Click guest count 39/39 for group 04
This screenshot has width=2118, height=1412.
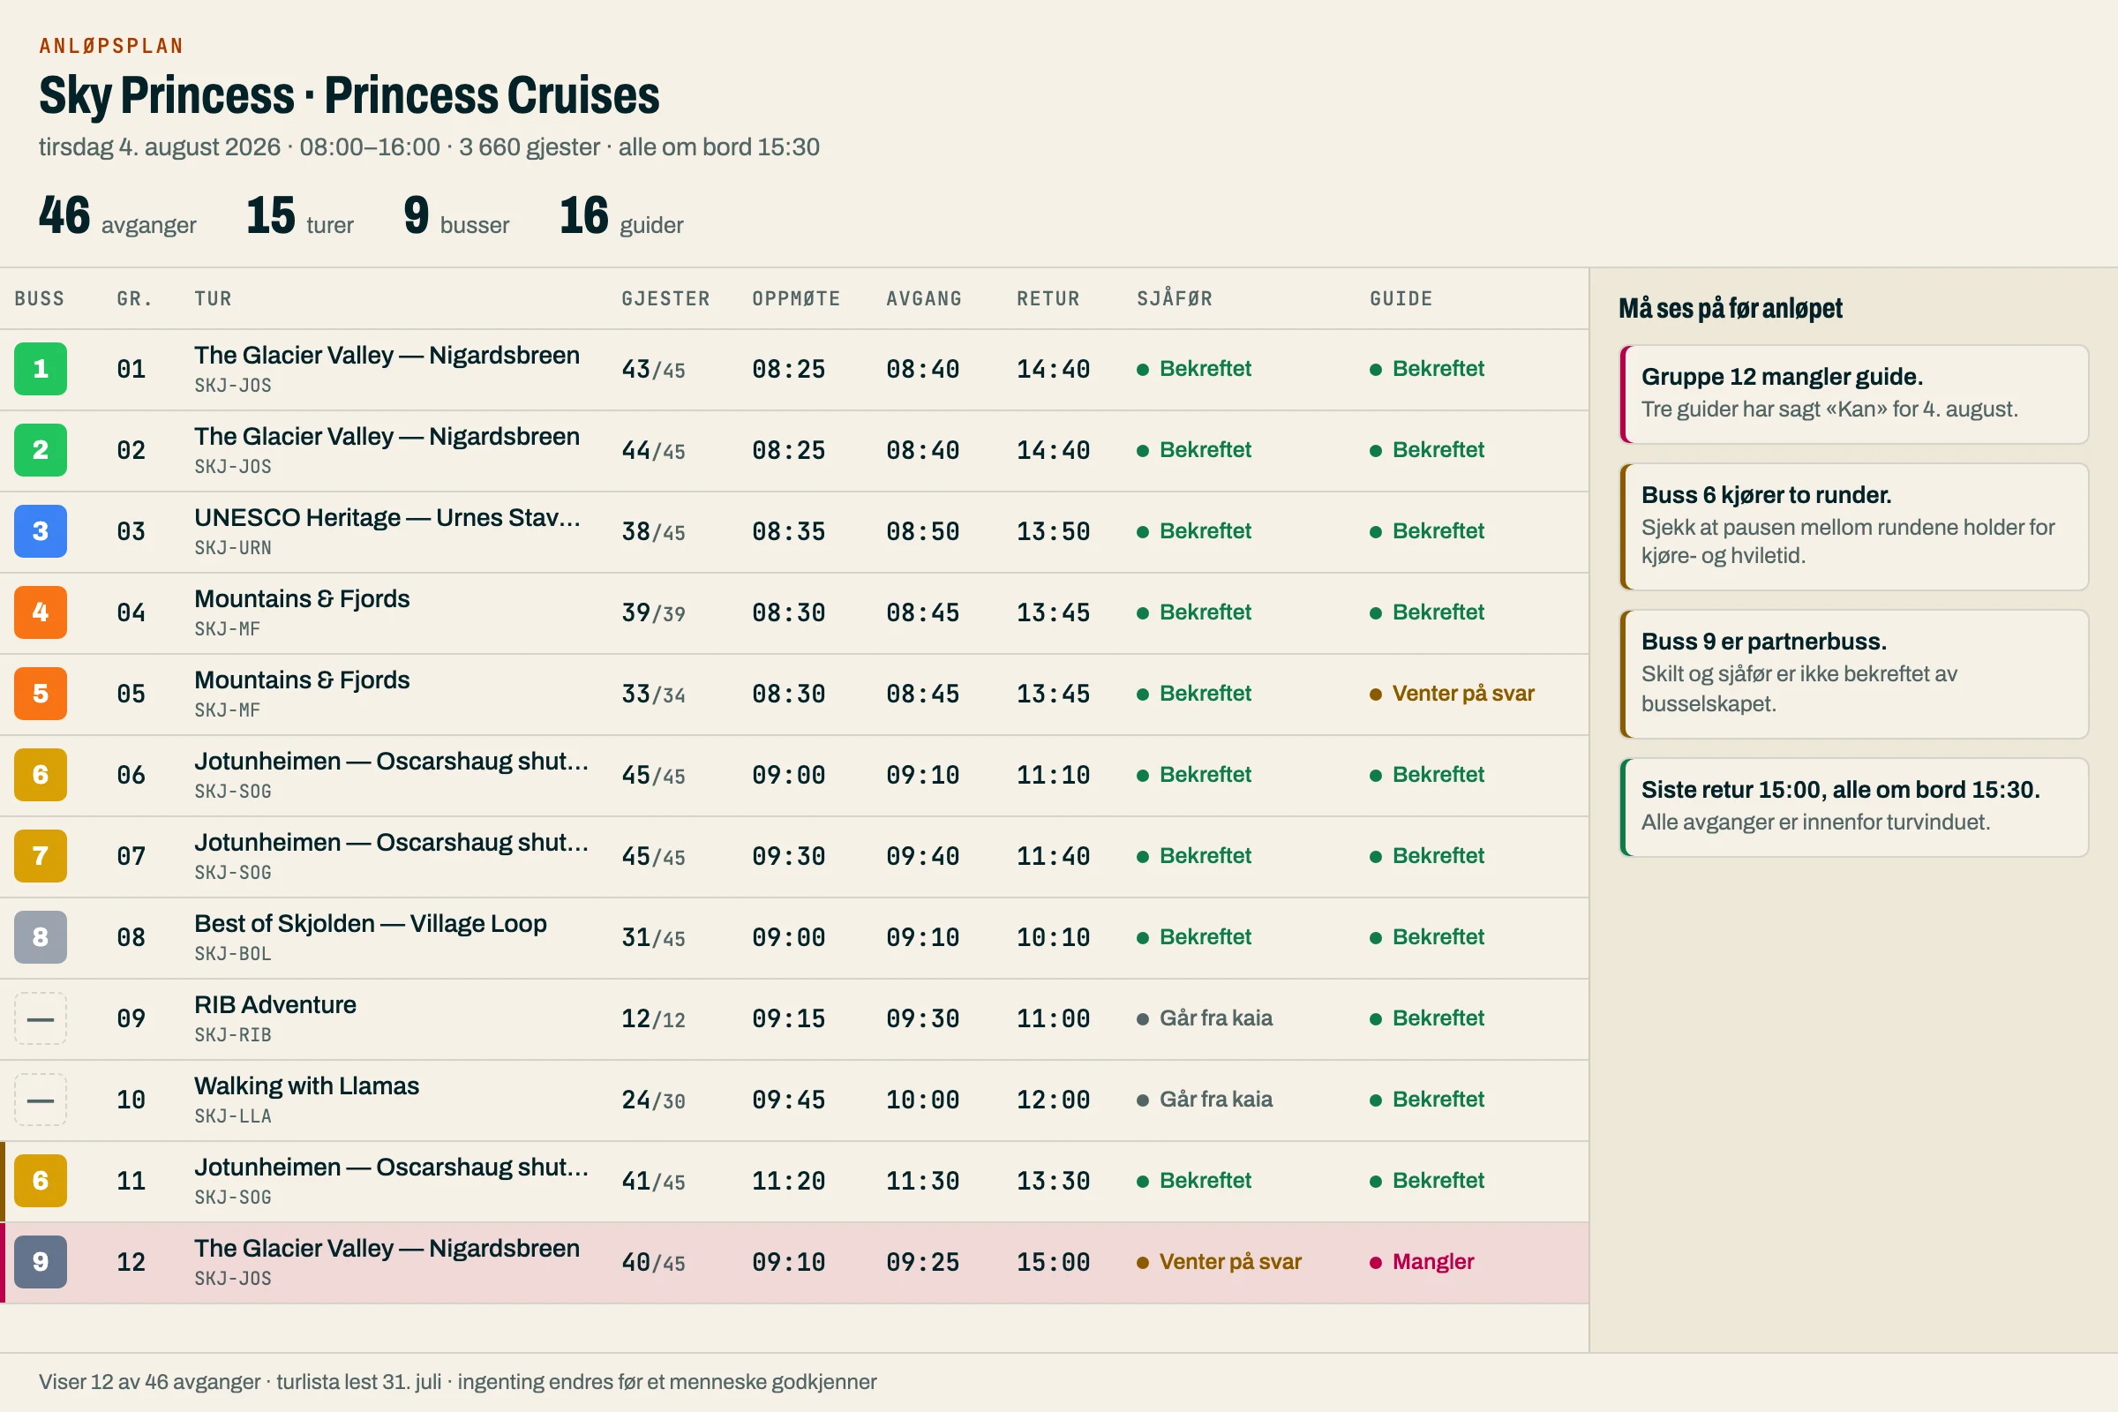pyautogui.click(x=653, y=613)
